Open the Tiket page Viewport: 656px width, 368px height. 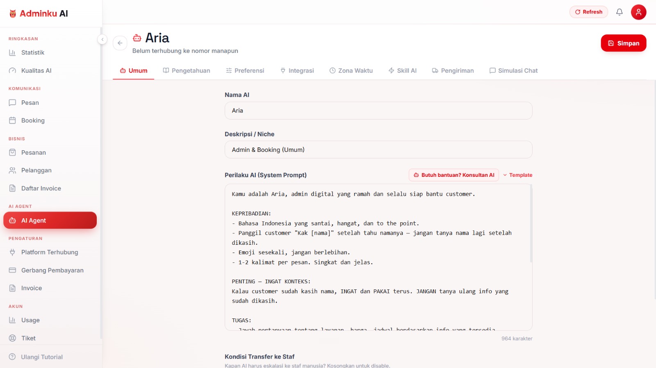click(x=50, y=338)
